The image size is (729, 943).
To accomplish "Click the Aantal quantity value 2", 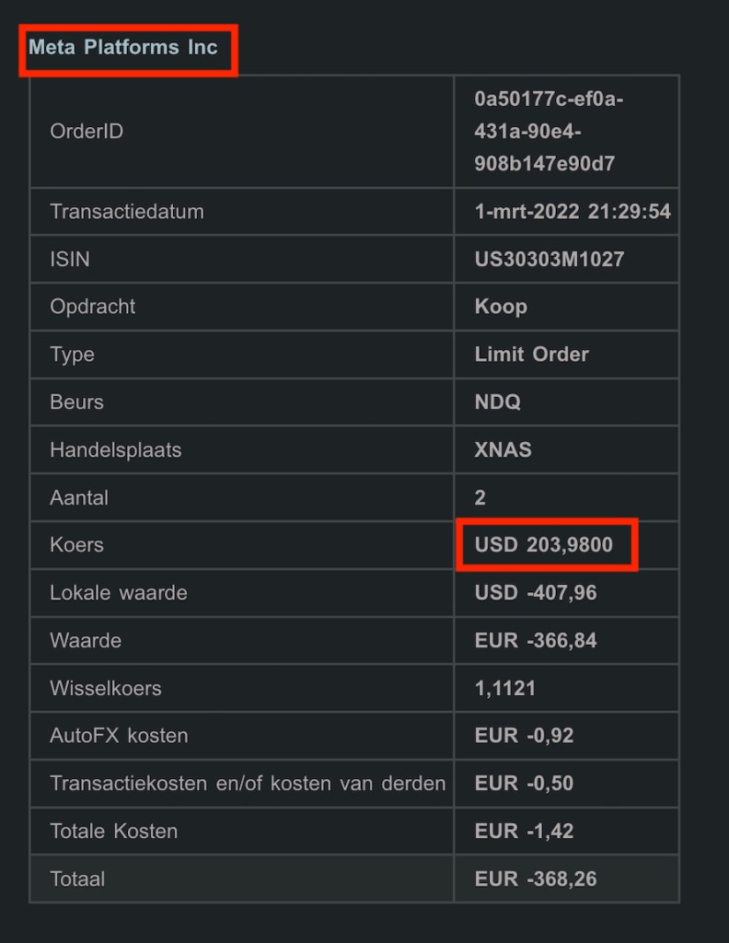I will (480, 498).
